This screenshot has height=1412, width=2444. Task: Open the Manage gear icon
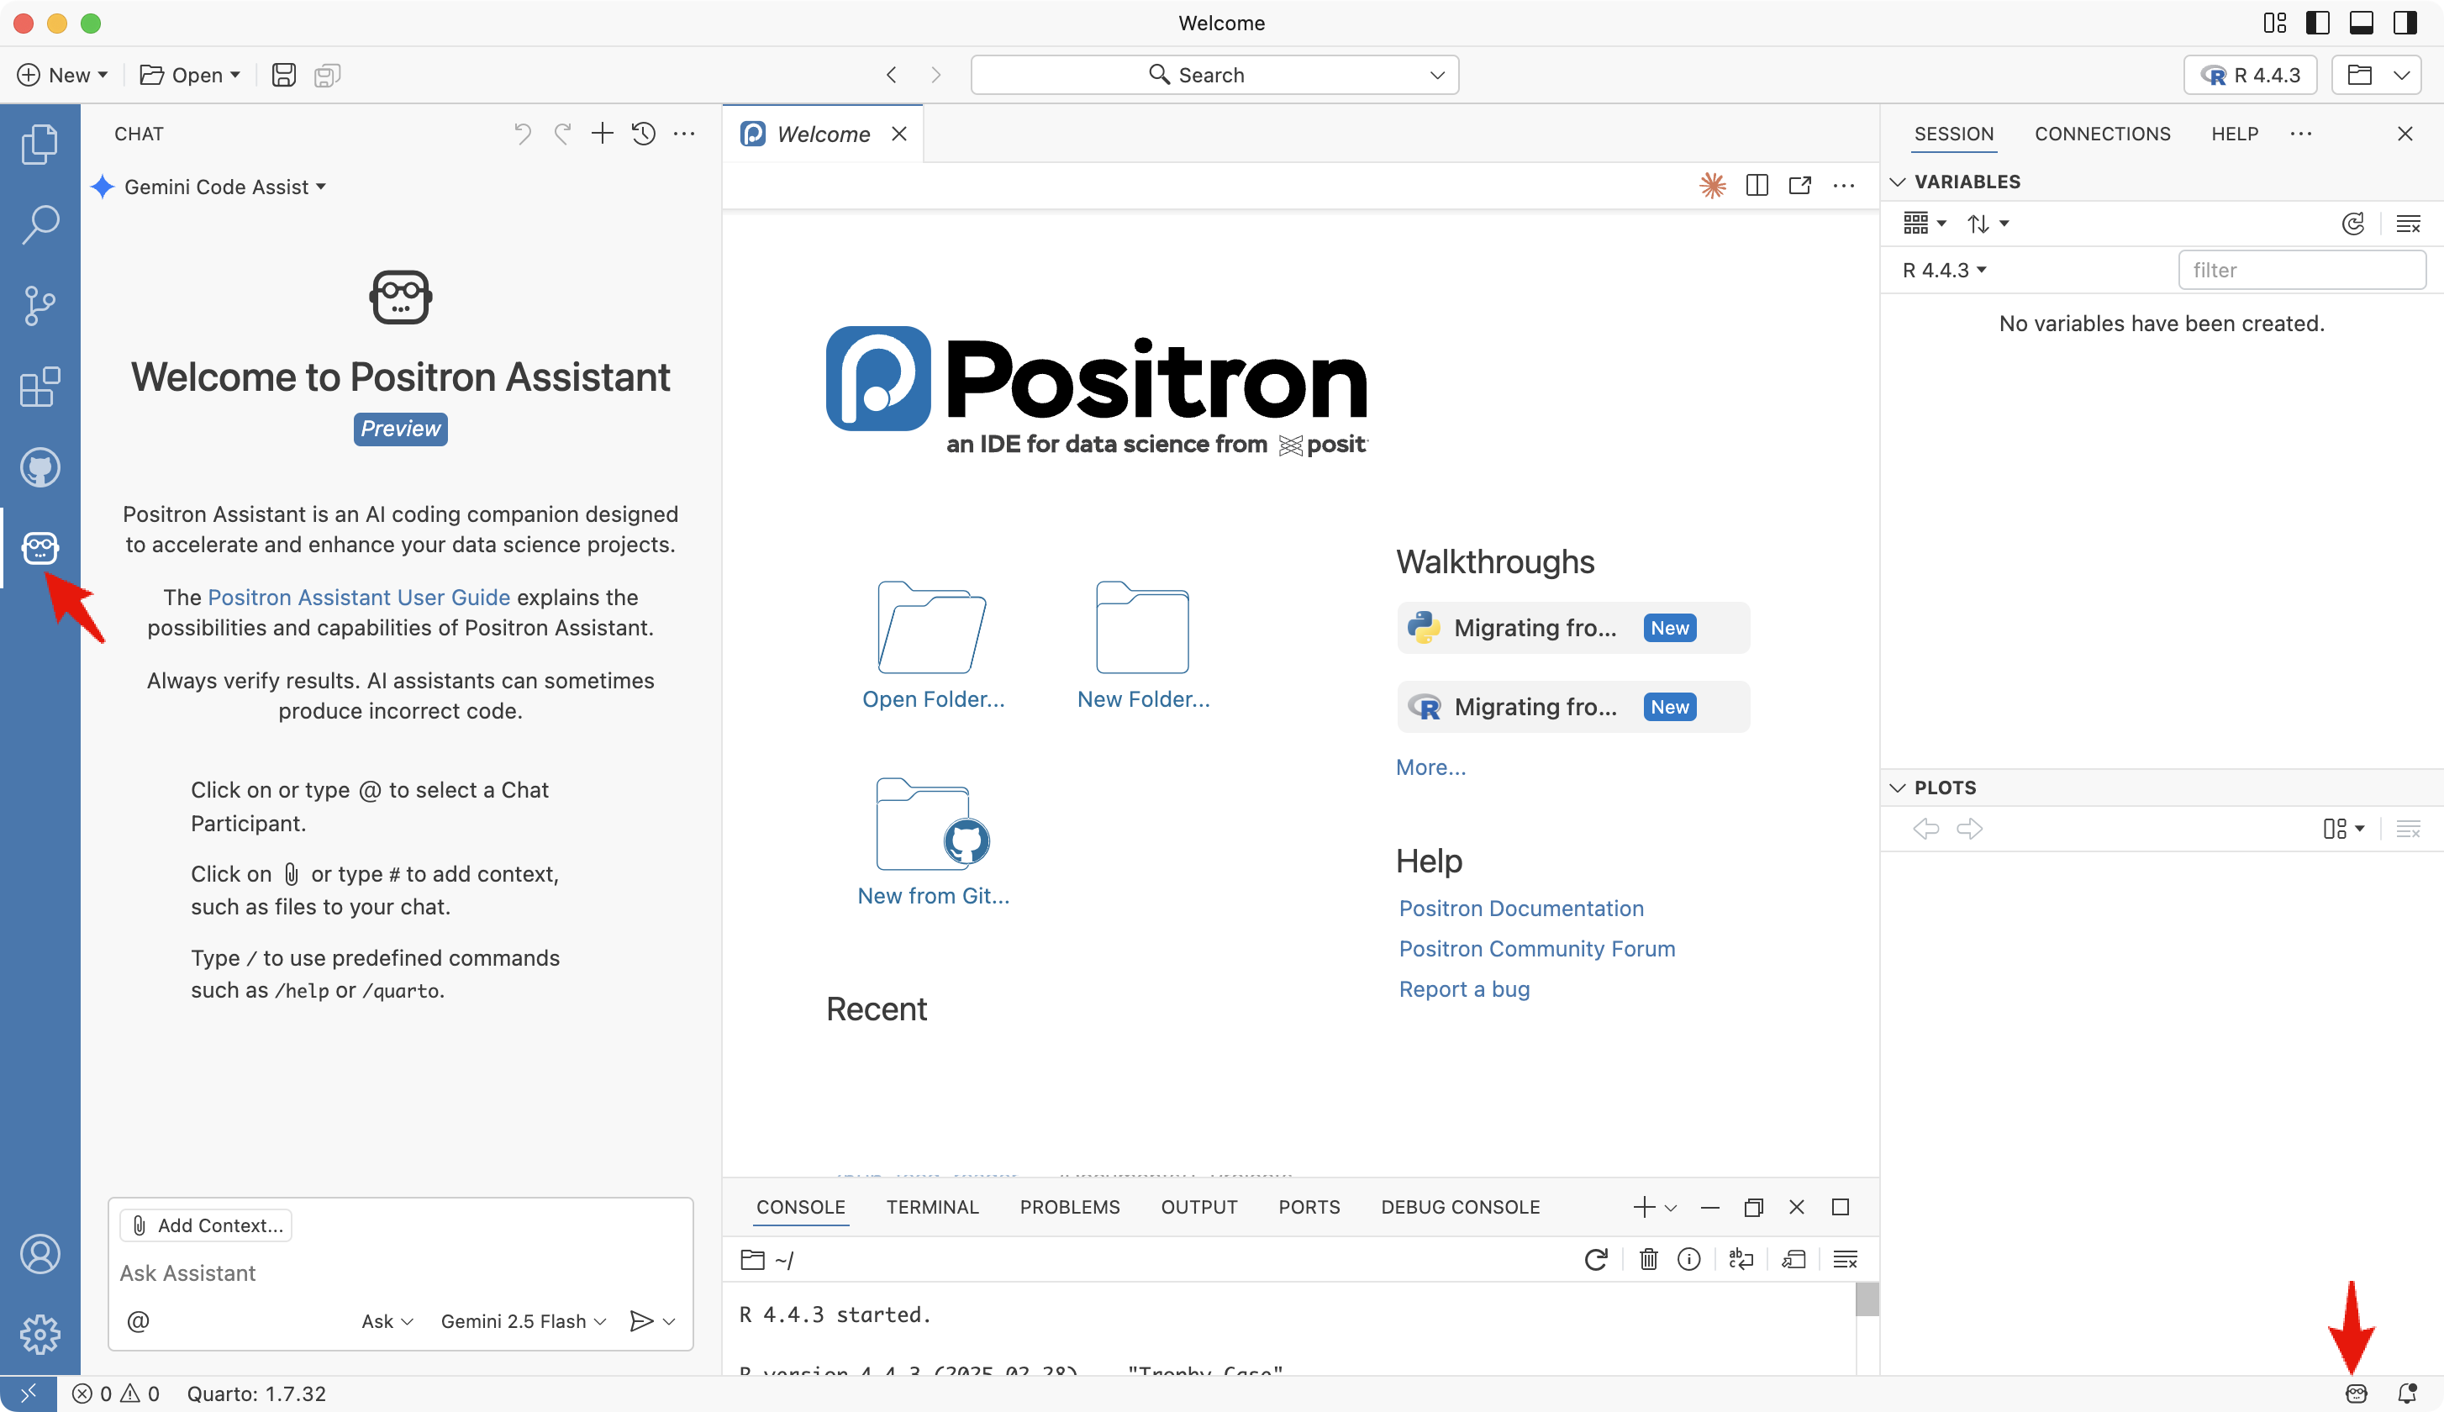click(40, 1335)
